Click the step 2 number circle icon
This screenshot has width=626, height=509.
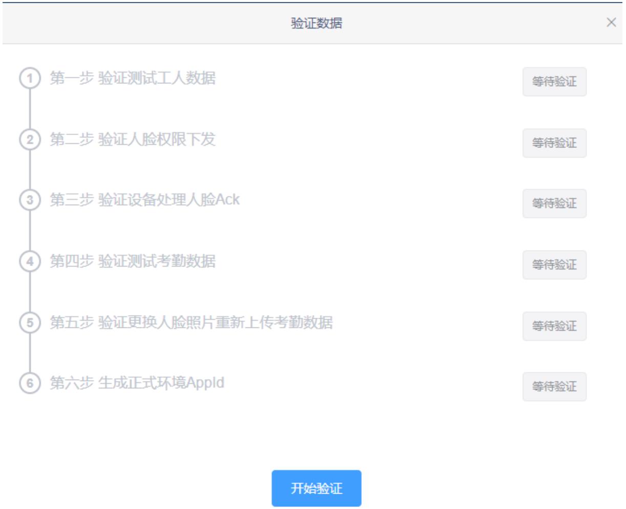[30, 140]
